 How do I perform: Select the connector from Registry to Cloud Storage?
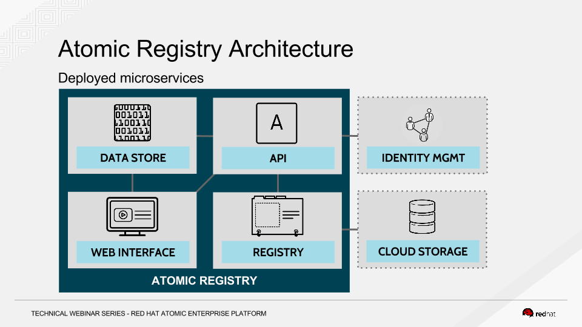pyautogui.click(x=350, y=230)
